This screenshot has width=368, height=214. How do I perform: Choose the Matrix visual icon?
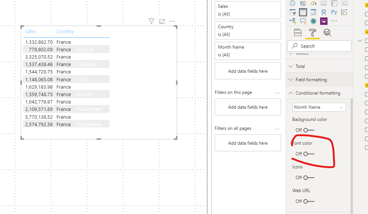coord(313,12)
